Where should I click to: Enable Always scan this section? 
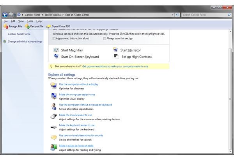click(105, 39)
